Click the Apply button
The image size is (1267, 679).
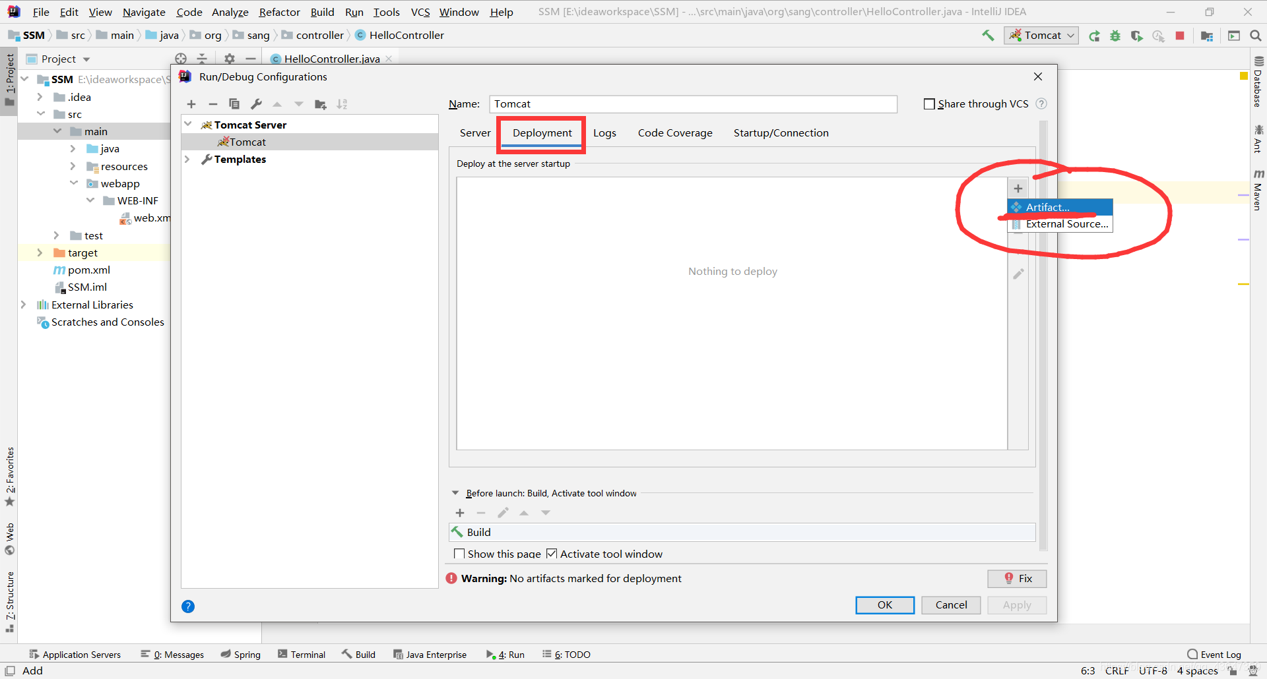(1017, 605)
